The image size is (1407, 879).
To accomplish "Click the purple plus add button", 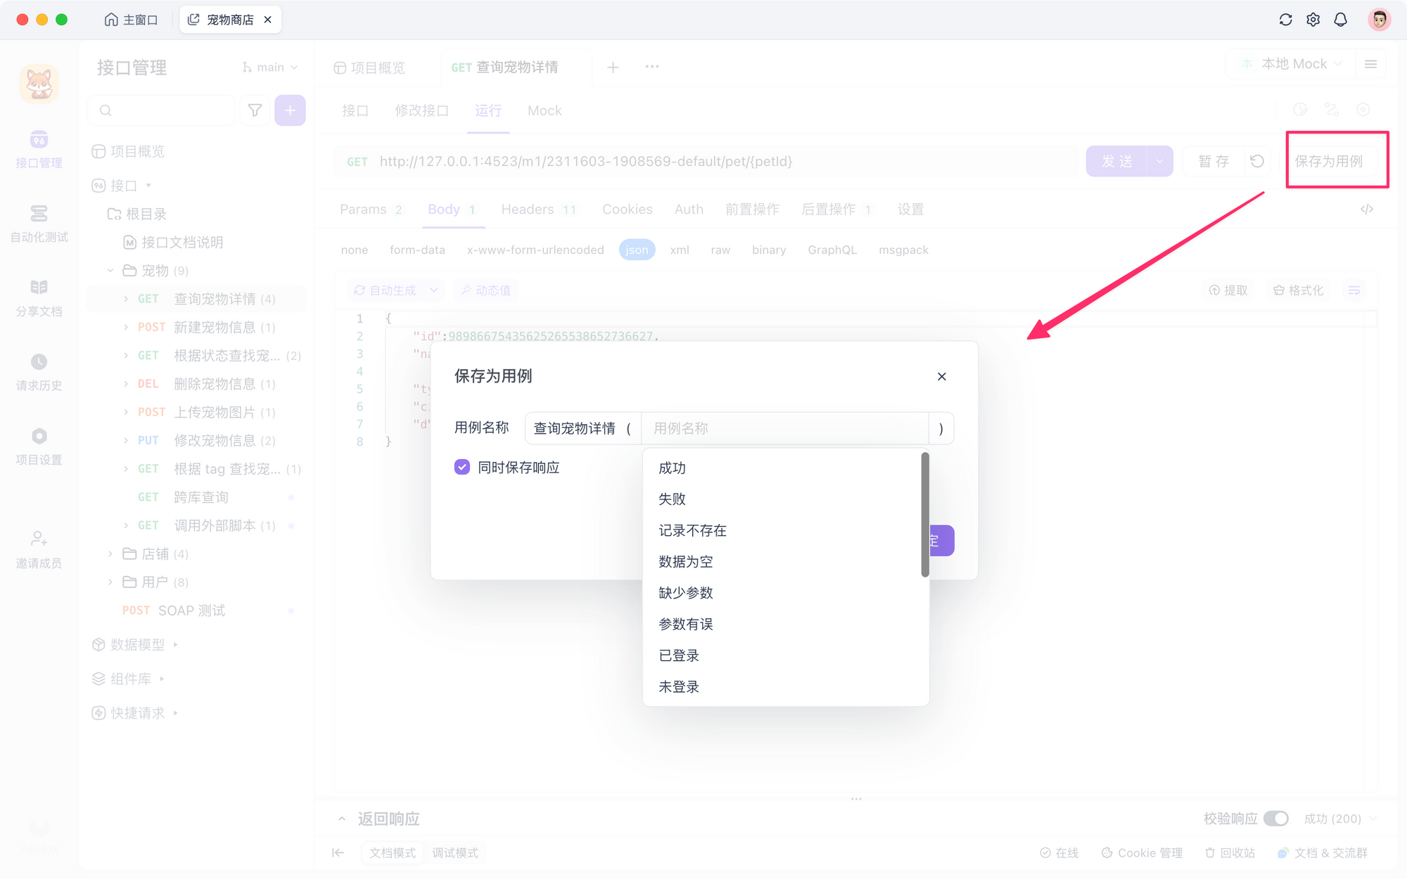I will tap(290, 110).
